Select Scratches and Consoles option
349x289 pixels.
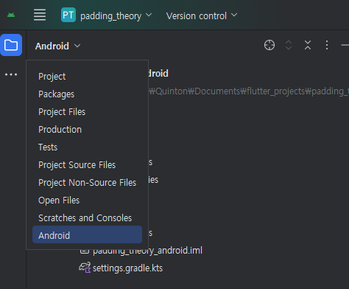(x=87, y=218)
